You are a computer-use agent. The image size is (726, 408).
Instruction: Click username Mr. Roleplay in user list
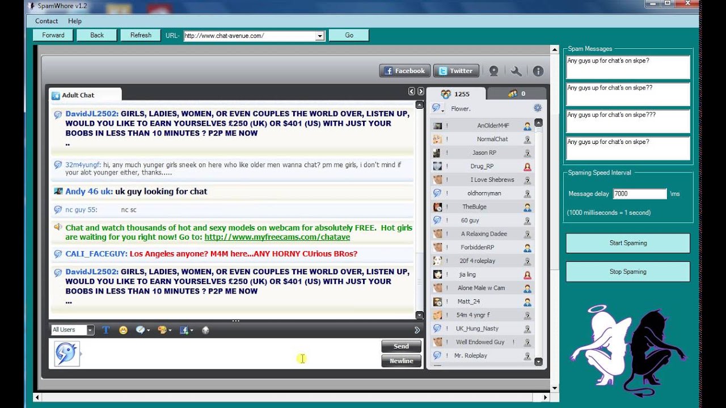tap(471, 356)
